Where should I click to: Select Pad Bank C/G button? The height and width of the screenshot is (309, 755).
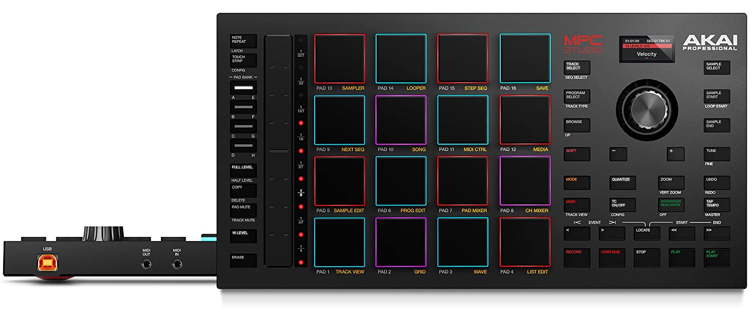point(243,126)
